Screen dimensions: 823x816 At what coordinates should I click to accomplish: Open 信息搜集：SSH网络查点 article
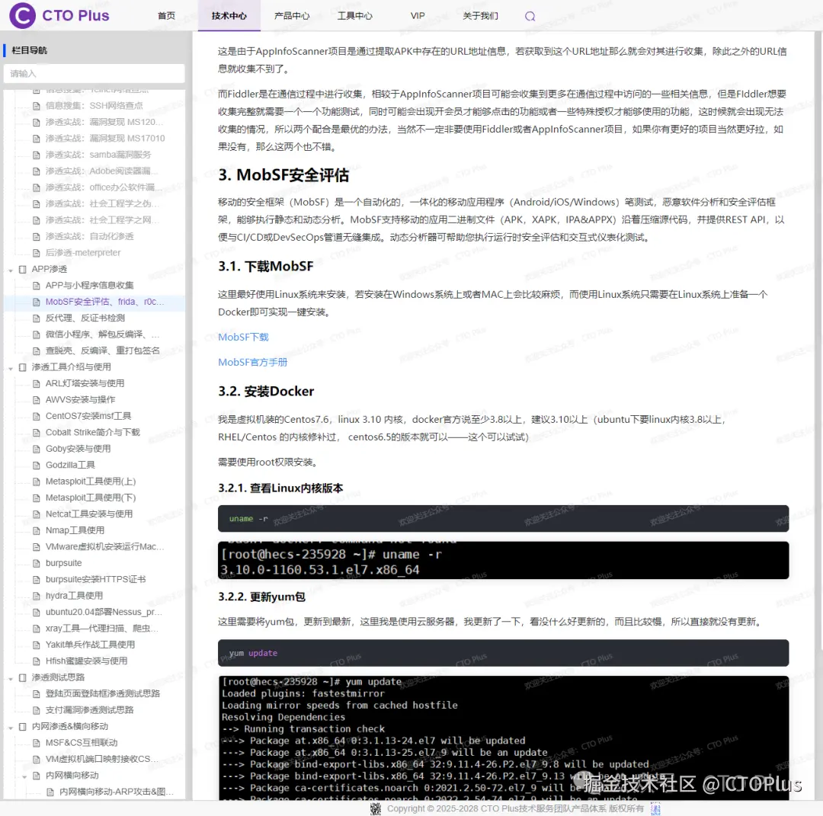94,105
